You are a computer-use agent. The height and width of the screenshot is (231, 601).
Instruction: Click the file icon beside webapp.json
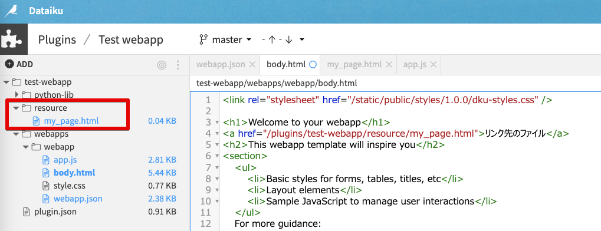[x=46, y=199]
